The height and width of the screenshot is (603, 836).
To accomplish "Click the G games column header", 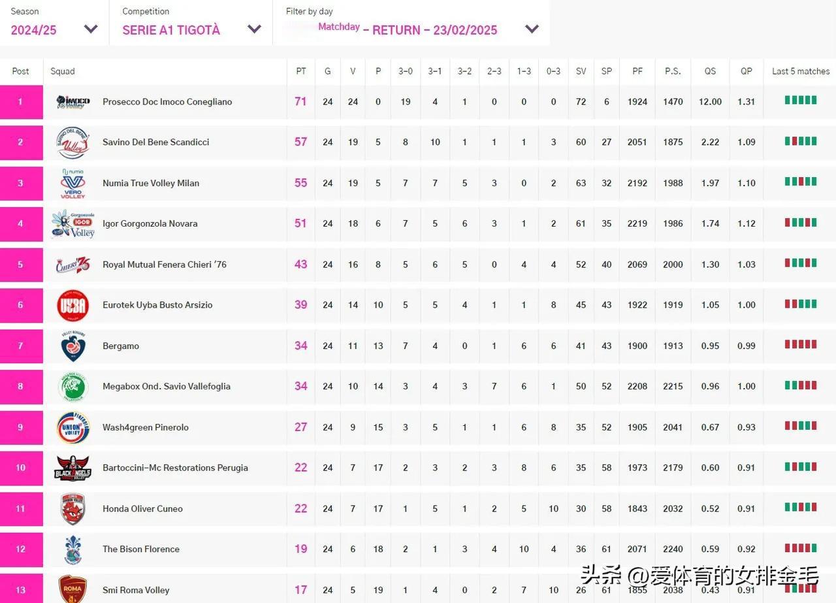I will coord(328,71).
